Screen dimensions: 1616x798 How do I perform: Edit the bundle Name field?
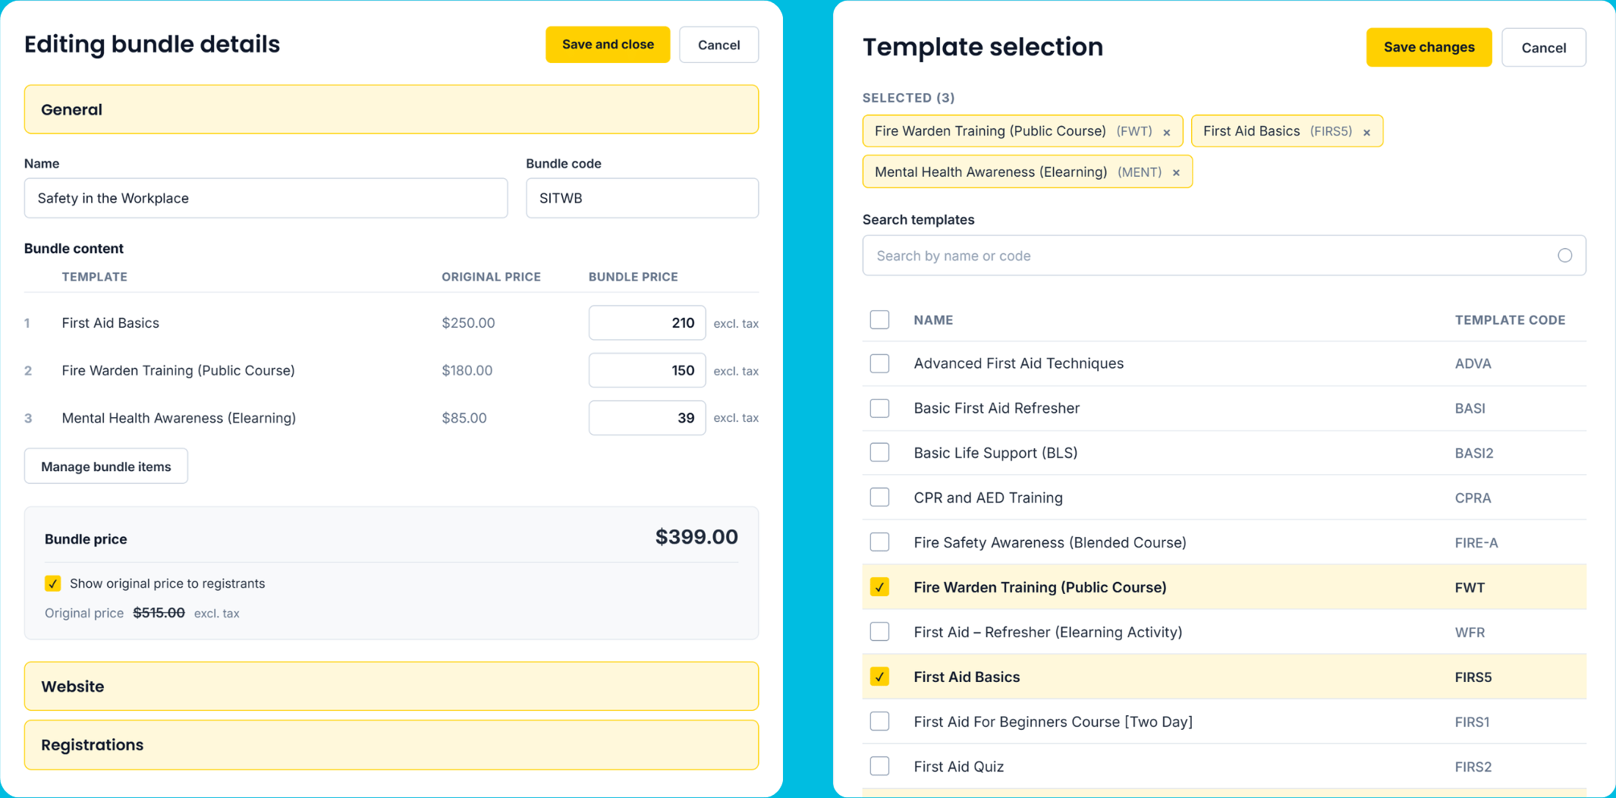[266, 198]
